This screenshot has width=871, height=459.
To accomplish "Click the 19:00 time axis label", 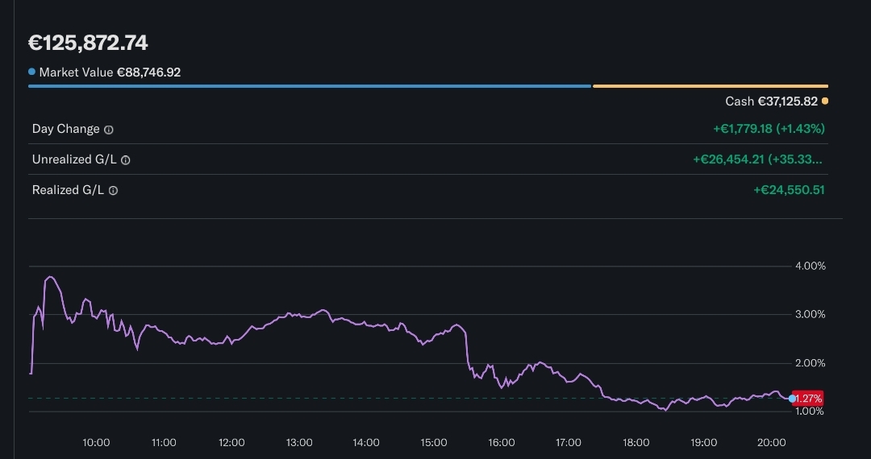I will point(704,442).
